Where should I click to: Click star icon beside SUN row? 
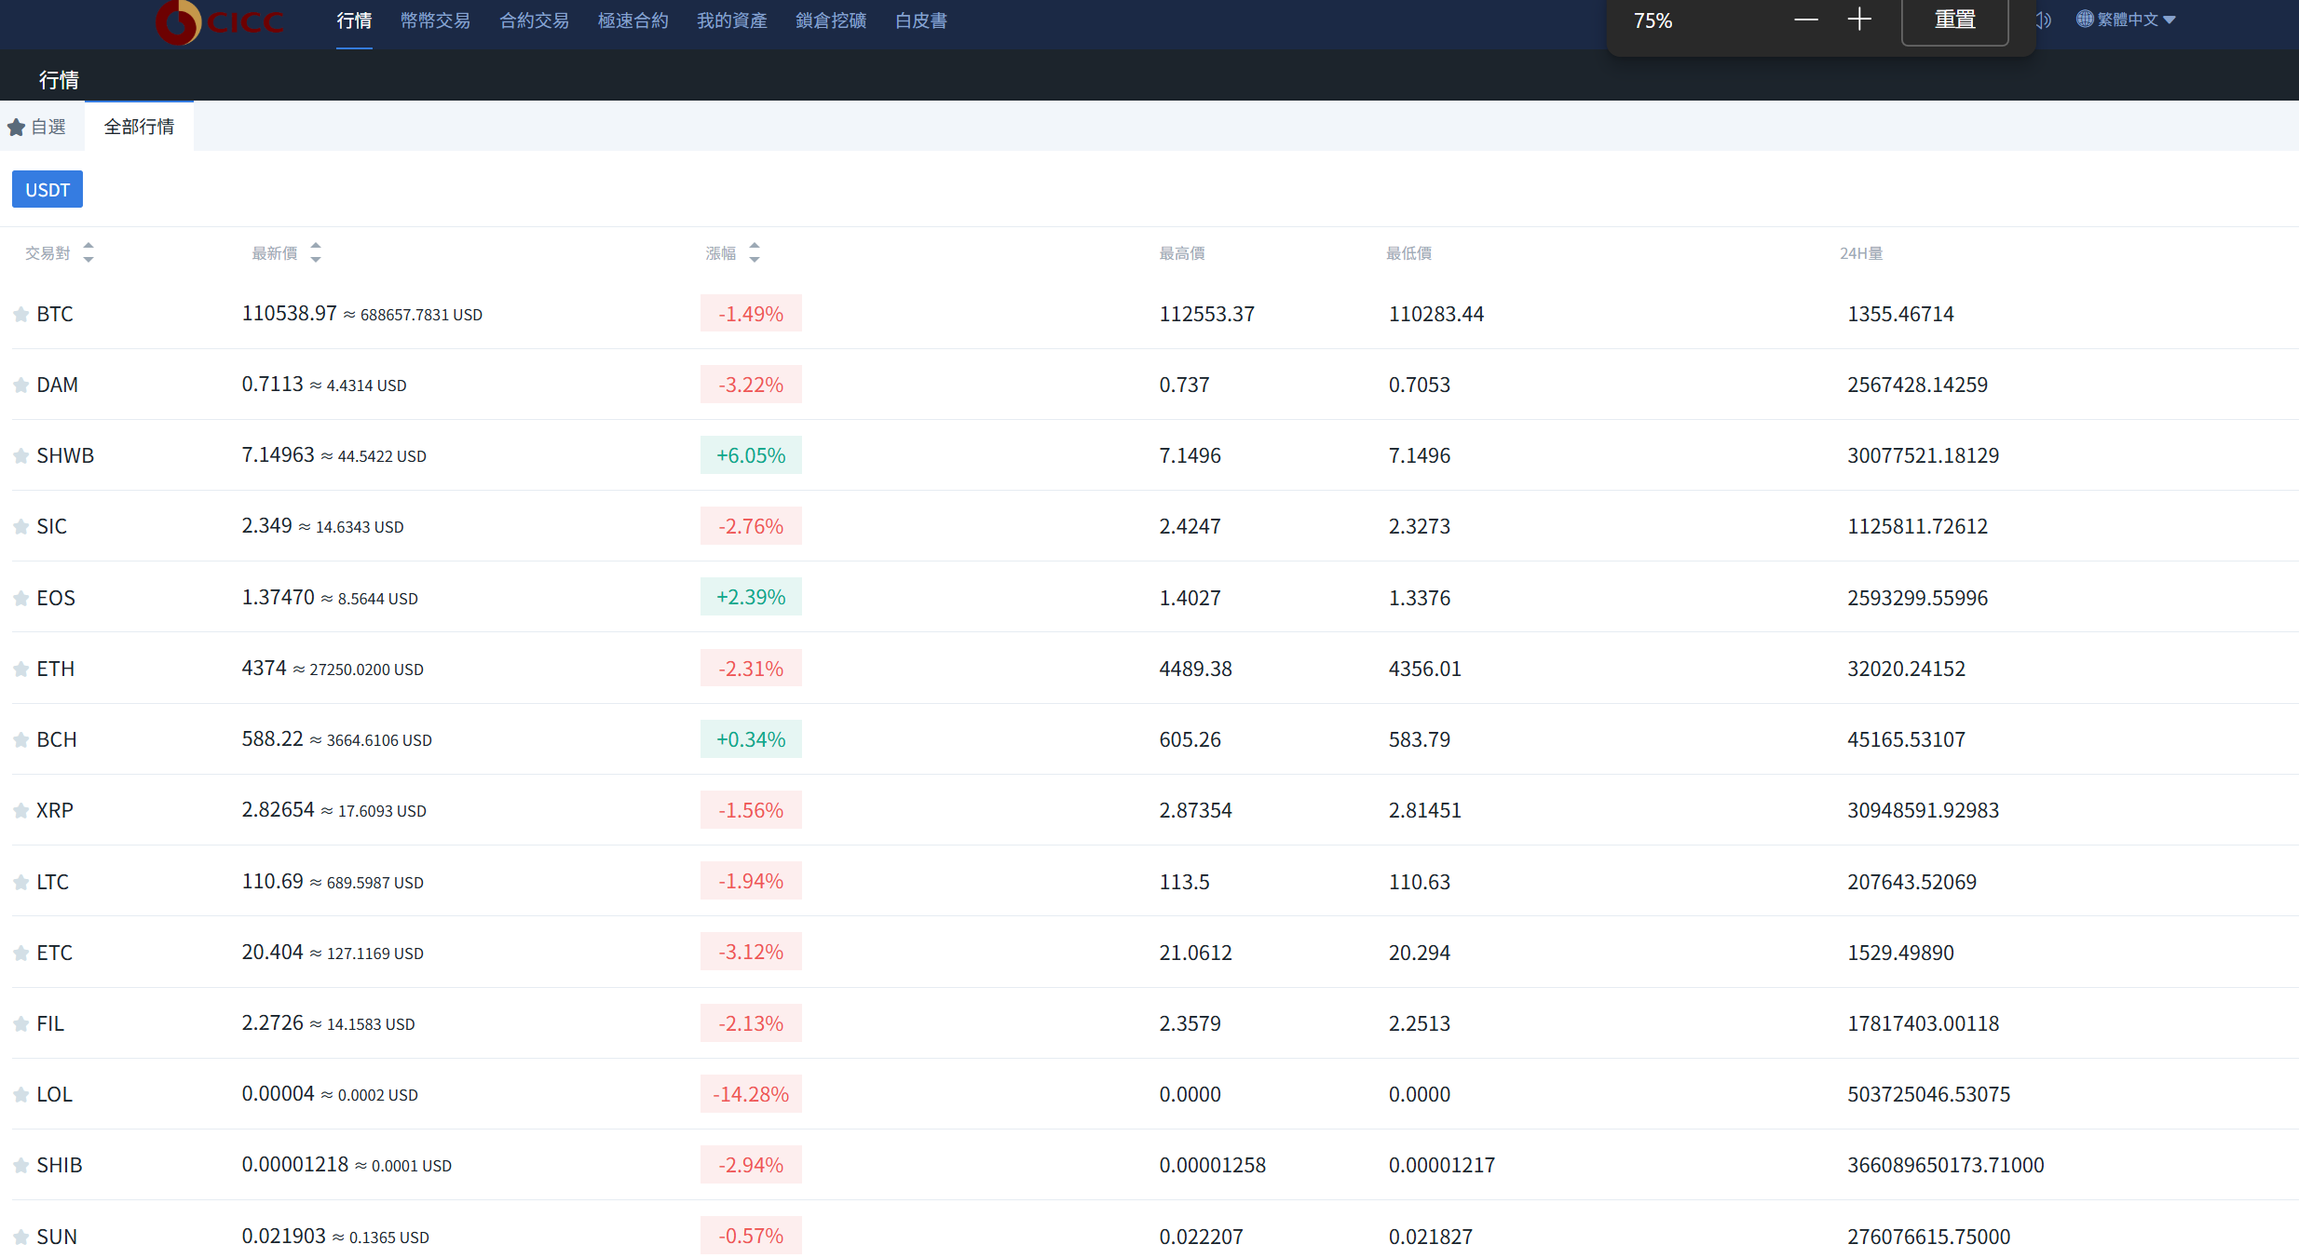click(20, 1238)
